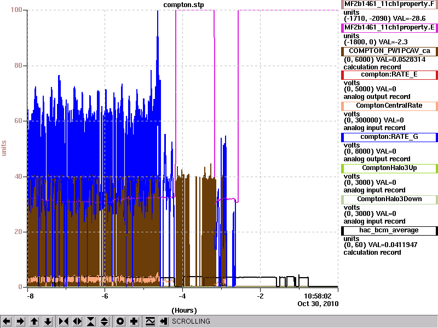This screenshot has height=328, width=438.
Task: Select the ComptonHalo3Up curve legend
Action: click(x=389, y=168)
